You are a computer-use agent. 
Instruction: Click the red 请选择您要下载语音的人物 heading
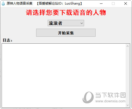coord(66,12)
